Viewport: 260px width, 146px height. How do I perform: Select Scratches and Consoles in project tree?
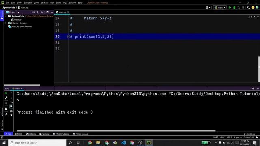(x=20, y=26)
